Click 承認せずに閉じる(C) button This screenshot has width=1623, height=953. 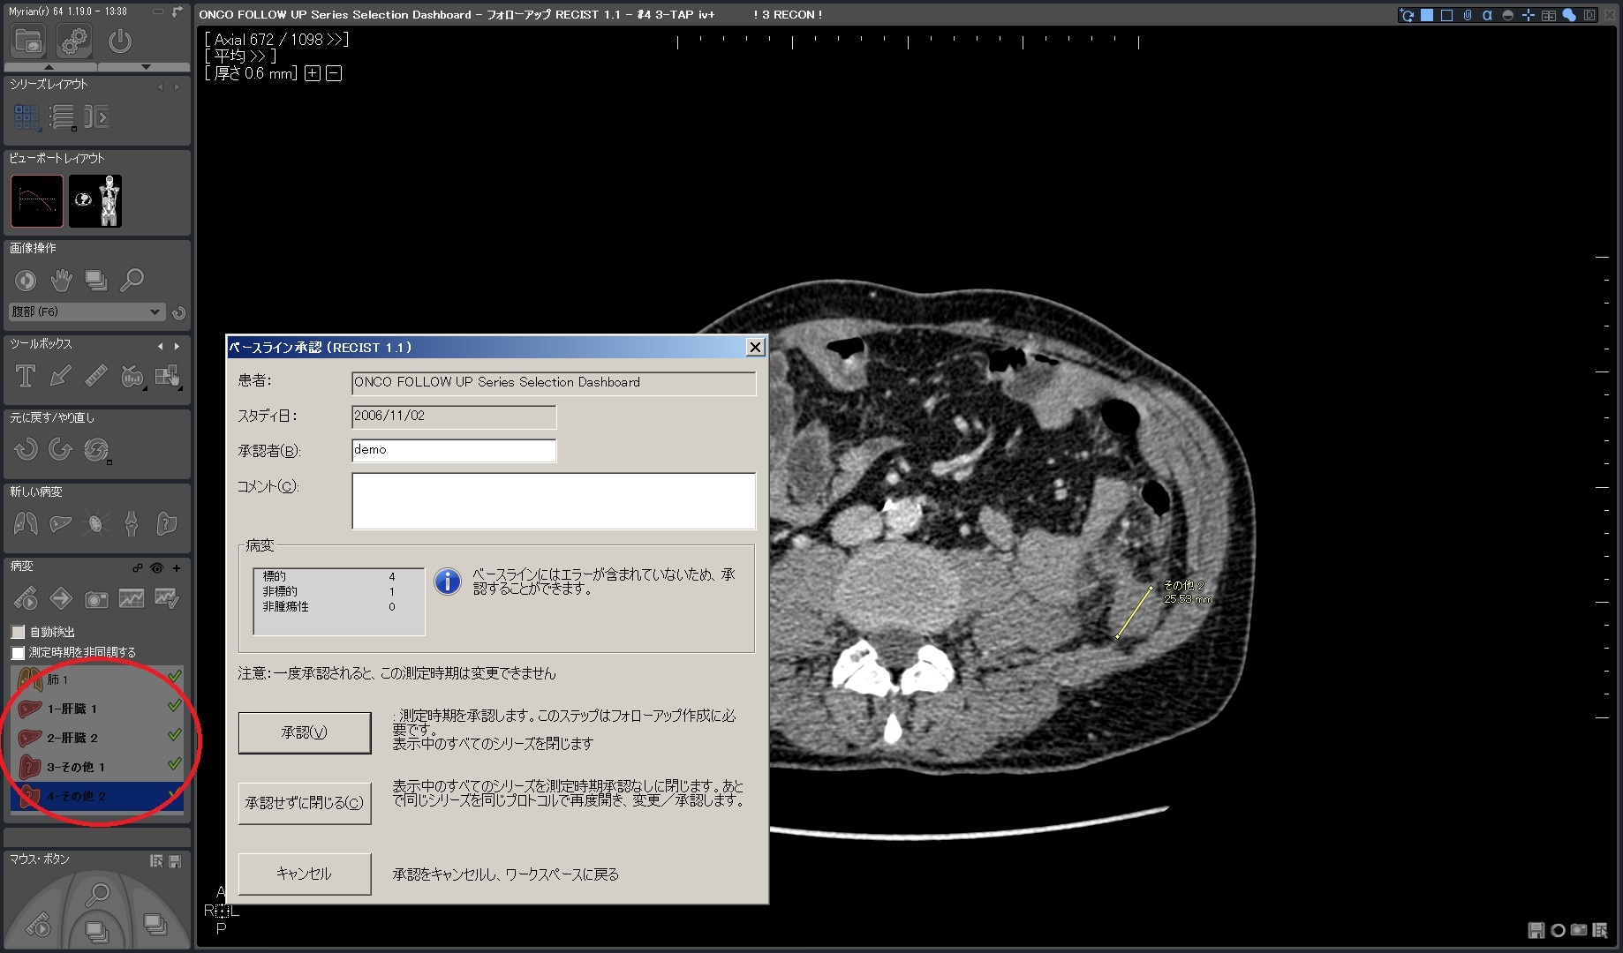point(305,803)
